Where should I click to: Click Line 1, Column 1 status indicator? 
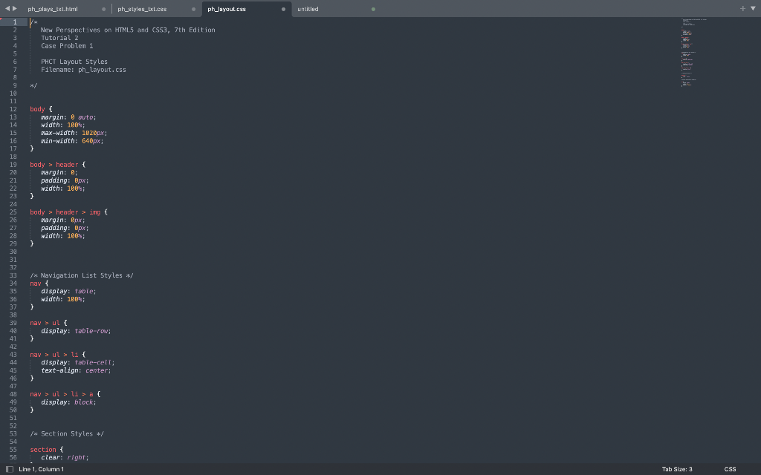(x=42, y=469)
